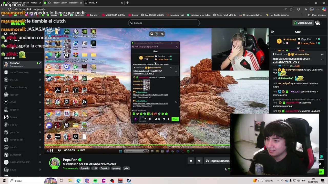Open the StreamElements bookmark
The height and width of the screenshot is (184, 328).
coord(251,15)
